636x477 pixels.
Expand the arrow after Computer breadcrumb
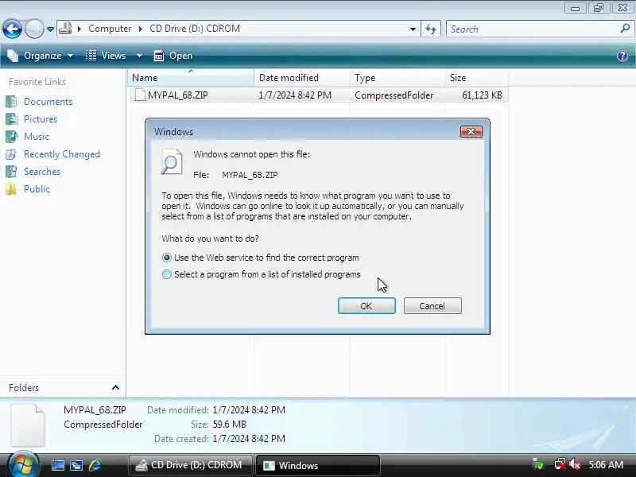pyautogui.click(x=141, y=29)
